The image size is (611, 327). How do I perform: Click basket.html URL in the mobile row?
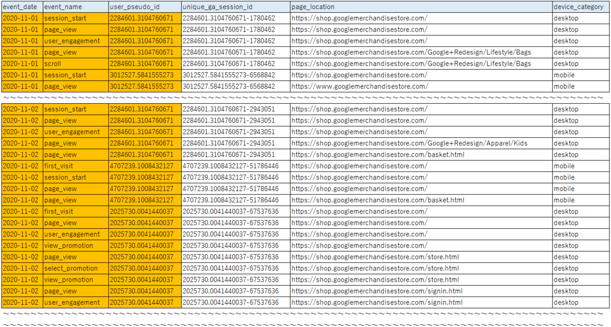point(422,200)
